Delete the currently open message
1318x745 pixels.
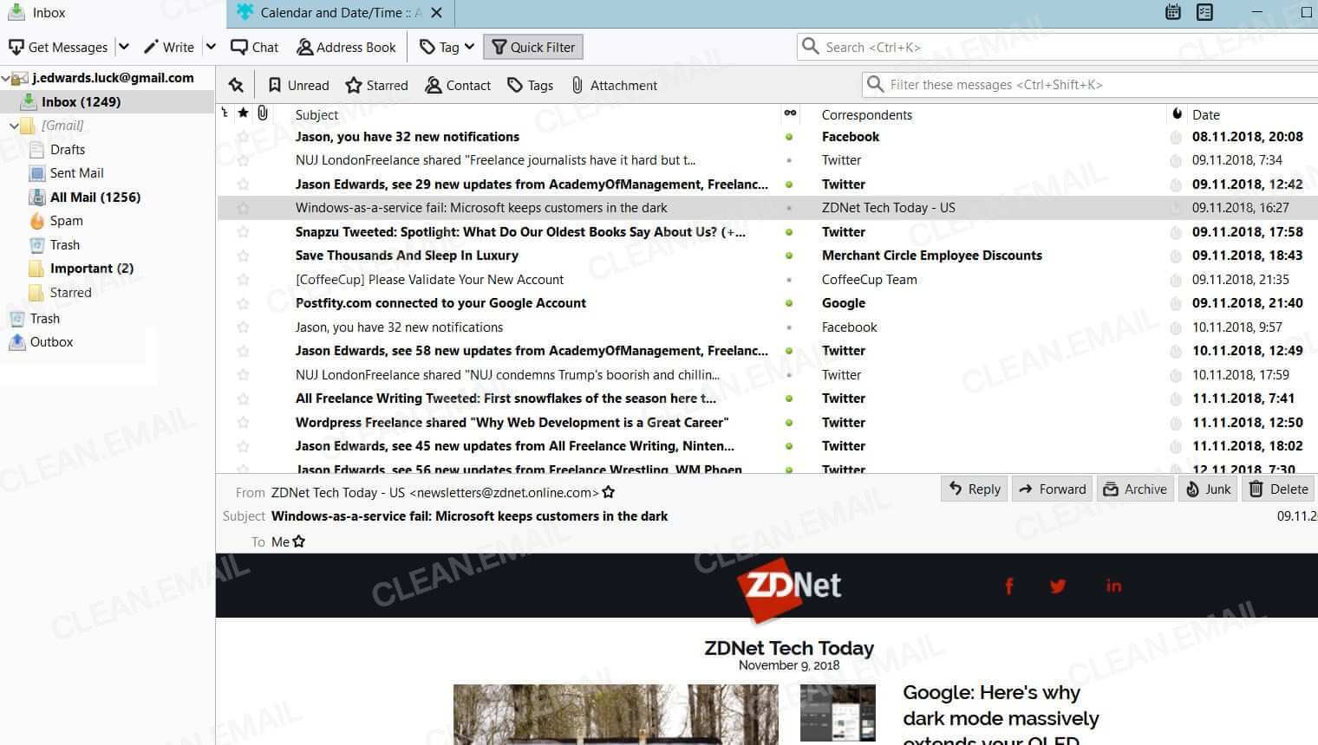pyautogui.click(x=1277, y=489)
